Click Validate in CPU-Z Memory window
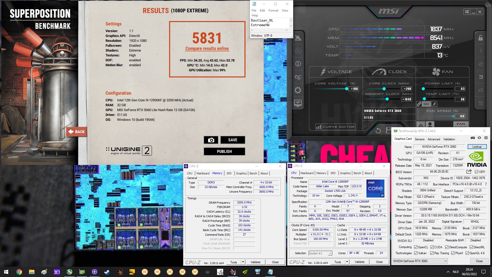Screen dimensions: 492x277 255,262
